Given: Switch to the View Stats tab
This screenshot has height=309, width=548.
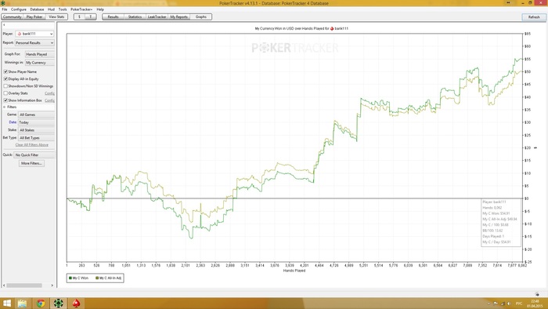Looking at the screenshot, I should click(56, 16).
